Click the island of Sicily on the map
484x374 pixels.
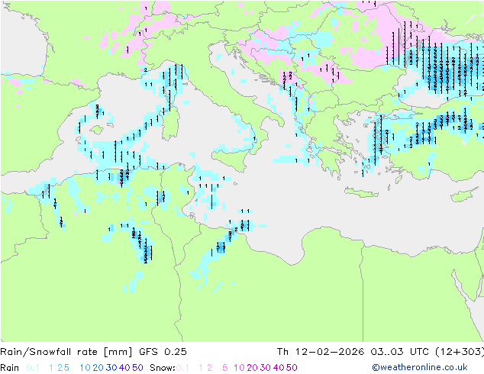point(231,158)
